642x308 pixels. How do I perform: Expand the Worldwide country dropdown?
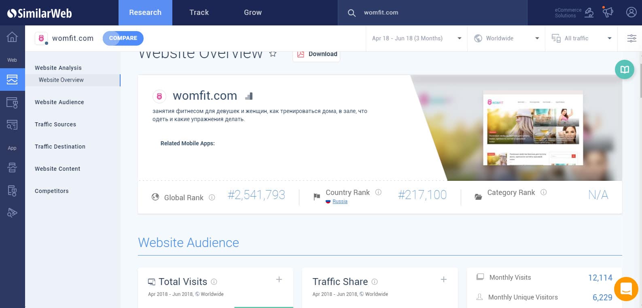(x=506, y=38)
